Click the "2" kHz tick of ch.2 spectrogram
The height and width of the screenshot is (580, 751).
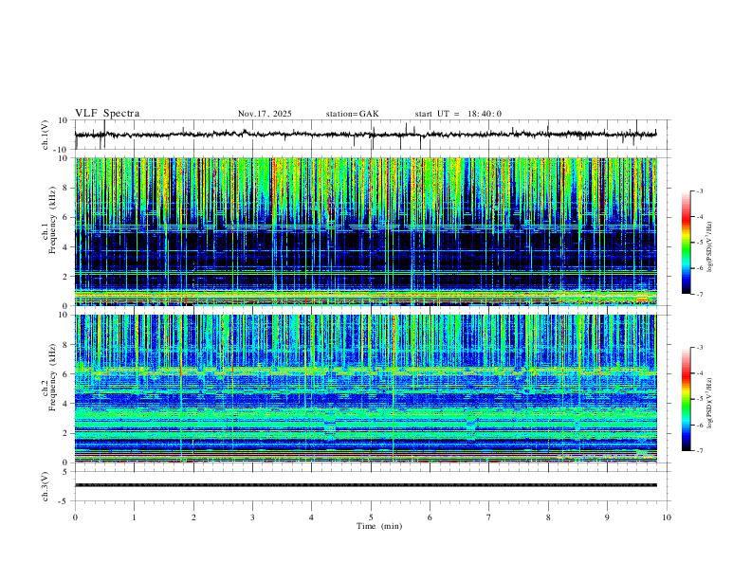[66, 433]
